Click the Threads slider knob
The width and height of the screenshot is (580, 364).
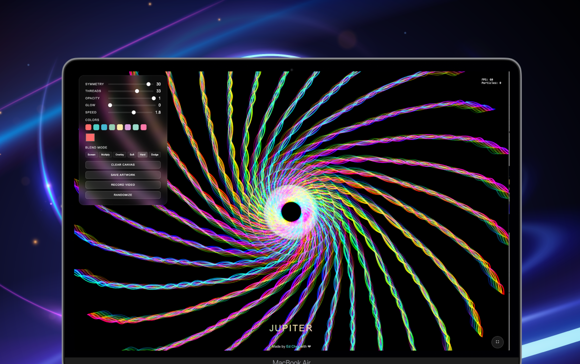137,91
